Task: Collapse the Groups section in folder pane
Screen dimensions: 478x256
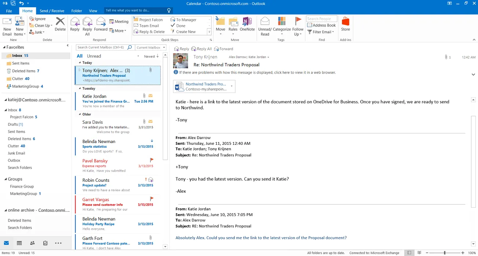Action: pos(5,179)
